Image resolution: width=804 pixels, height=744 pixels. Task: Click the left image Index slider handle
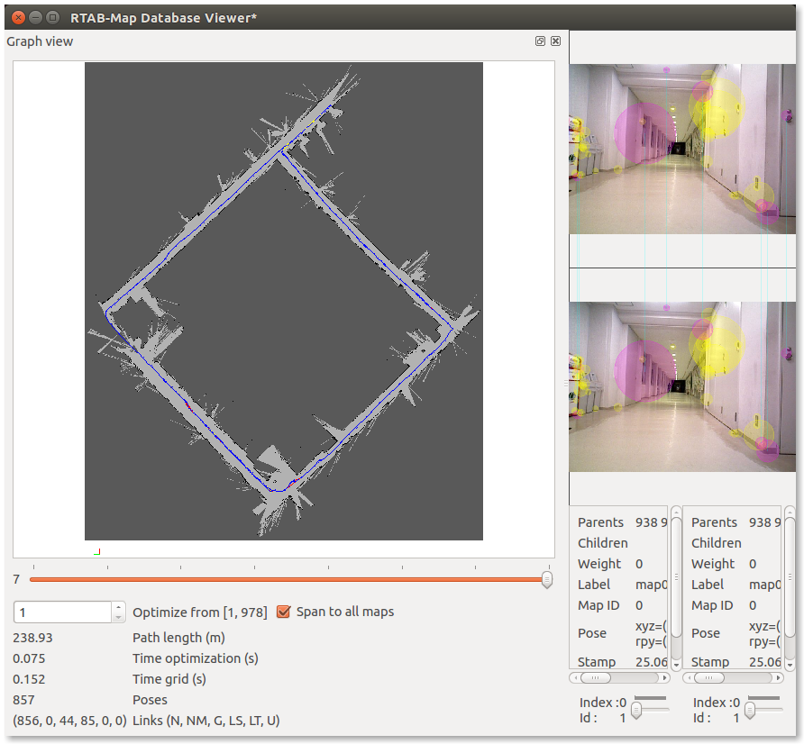pyautogui.click(x=636, y=710)
